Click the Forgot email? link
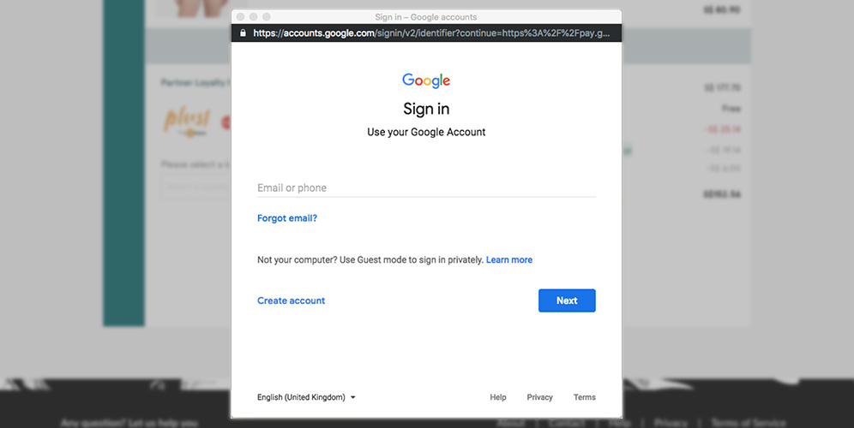The width and height of the screenshot is (854, 428). click(287, 218)
